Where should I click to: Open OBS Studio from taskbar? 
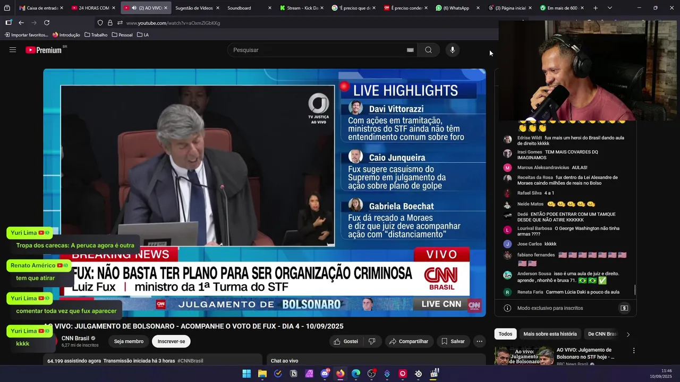tap(371, 374)
